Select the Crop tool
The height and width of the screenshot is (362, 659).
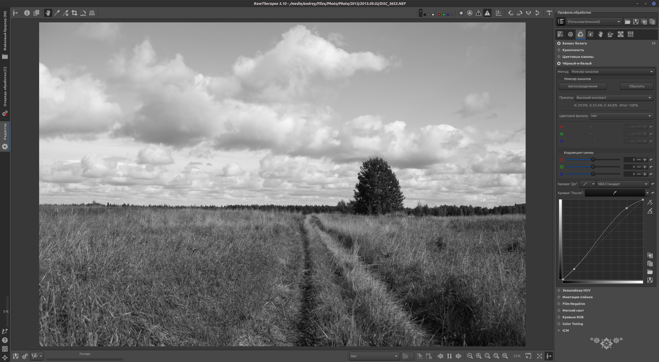point(74,13)
